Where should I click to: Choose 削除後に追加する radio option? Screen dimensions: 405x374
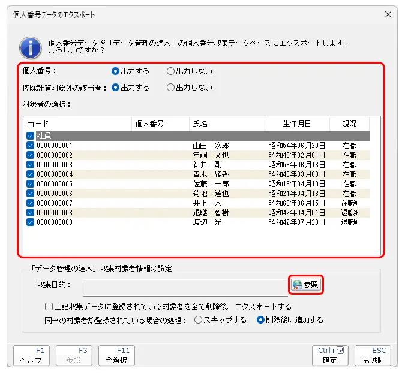260,319
